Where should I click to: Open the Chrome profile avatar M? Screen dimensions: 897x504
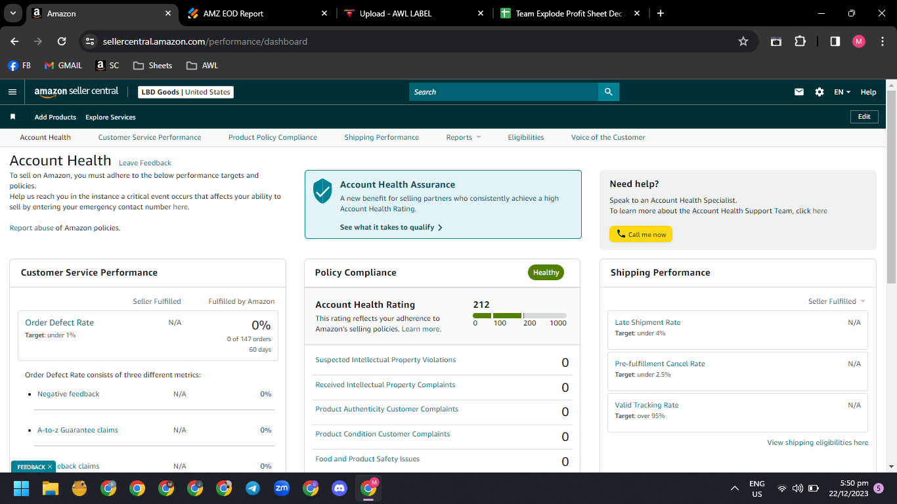coord(859,41)
